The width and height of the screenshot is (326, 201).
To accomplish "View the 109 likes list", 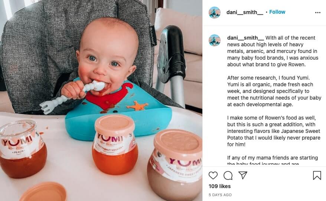I will point(219,186).
